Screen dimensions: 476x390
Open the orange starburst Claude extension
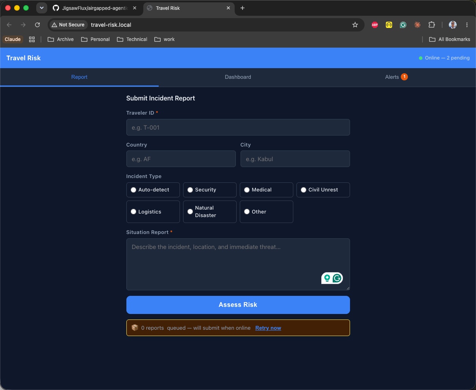417,25
